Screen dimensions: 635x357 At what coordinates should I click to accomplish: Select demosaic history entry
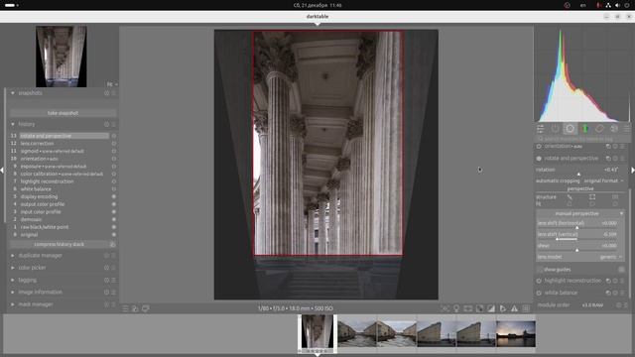coord(31,219)
